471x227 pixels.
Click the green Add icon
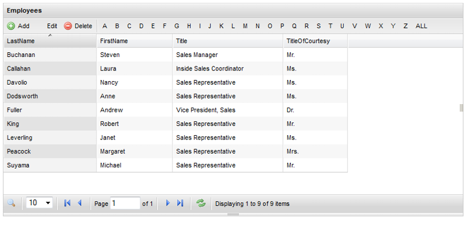[11, 26]
